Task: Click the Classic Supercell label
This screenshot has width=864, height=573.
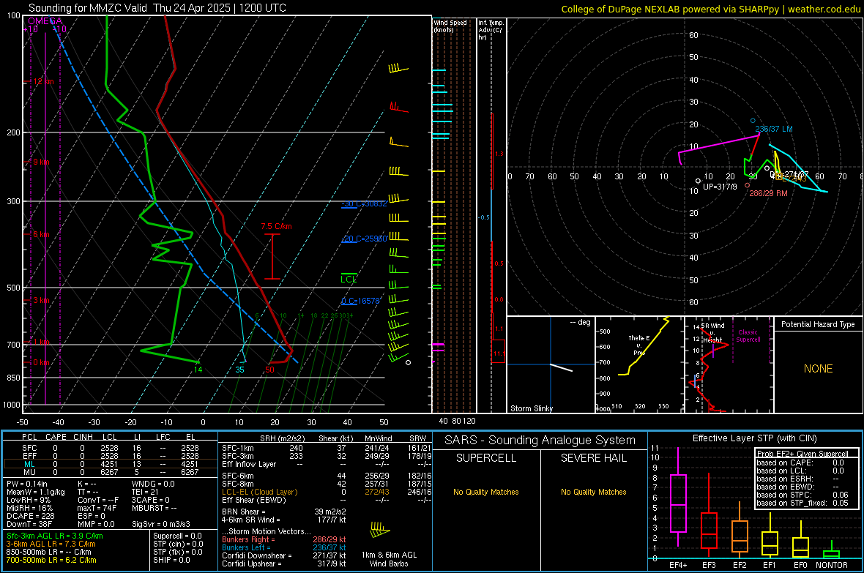Action: click(x=748, y=336)
